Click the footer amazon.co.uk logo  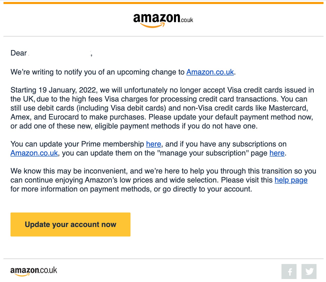(34, 271)
